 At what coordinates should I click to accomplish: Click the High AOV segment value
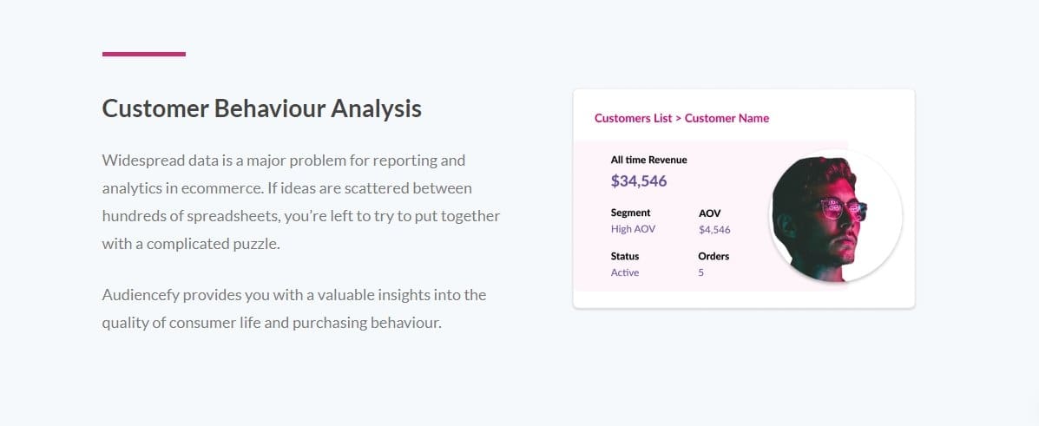[633, 229]
